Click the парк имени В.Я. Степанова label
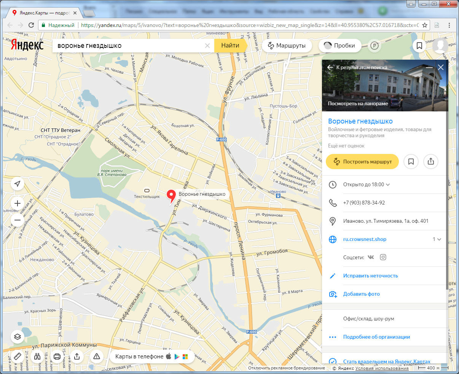The height and width of the screenshot is (374, 459). pyautogui.click(x=112, y=173)
